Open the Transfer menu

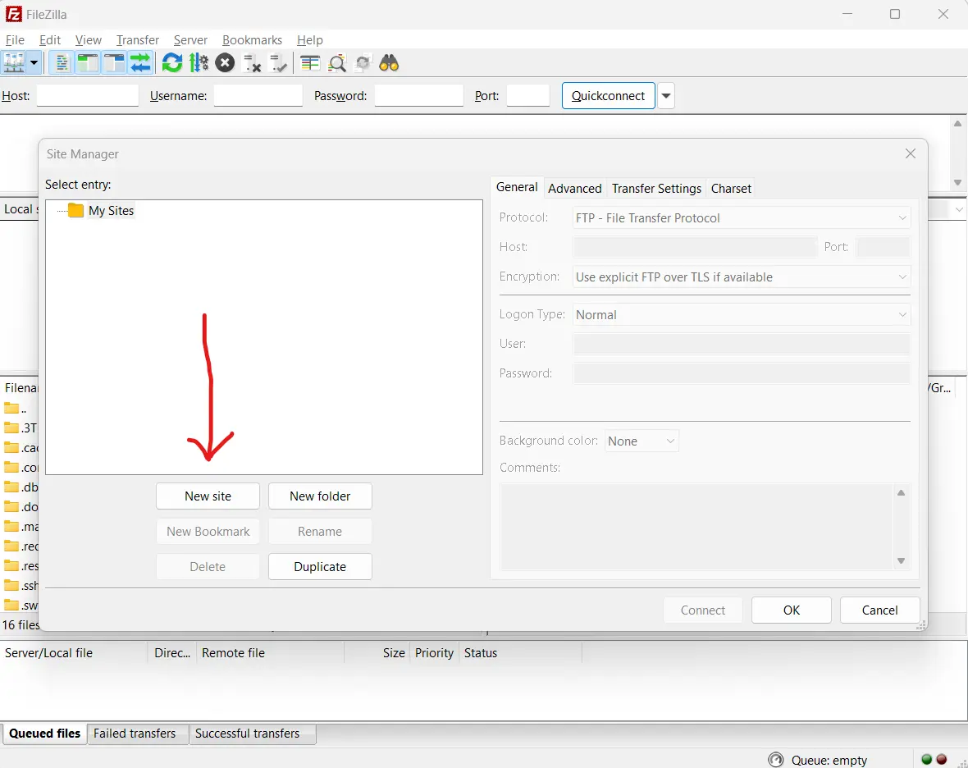click(138, 40)
